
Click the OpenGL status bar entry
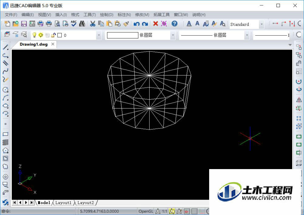coord(146,211)
